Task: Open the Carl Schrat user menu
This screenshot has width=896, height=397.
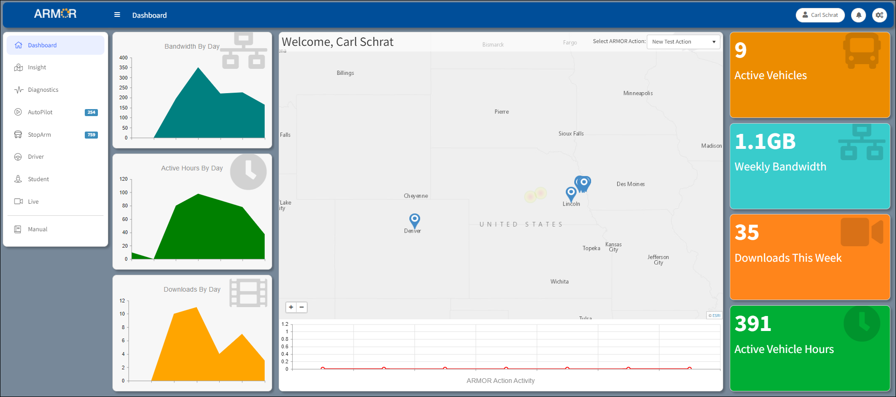Action: (x=820, y=15)
